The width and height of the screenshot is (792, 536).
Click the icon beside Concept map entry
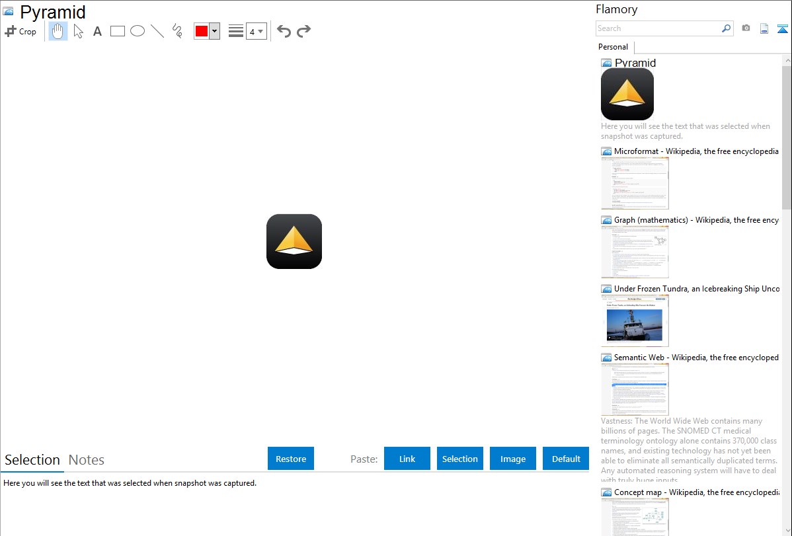coord(607,492)
